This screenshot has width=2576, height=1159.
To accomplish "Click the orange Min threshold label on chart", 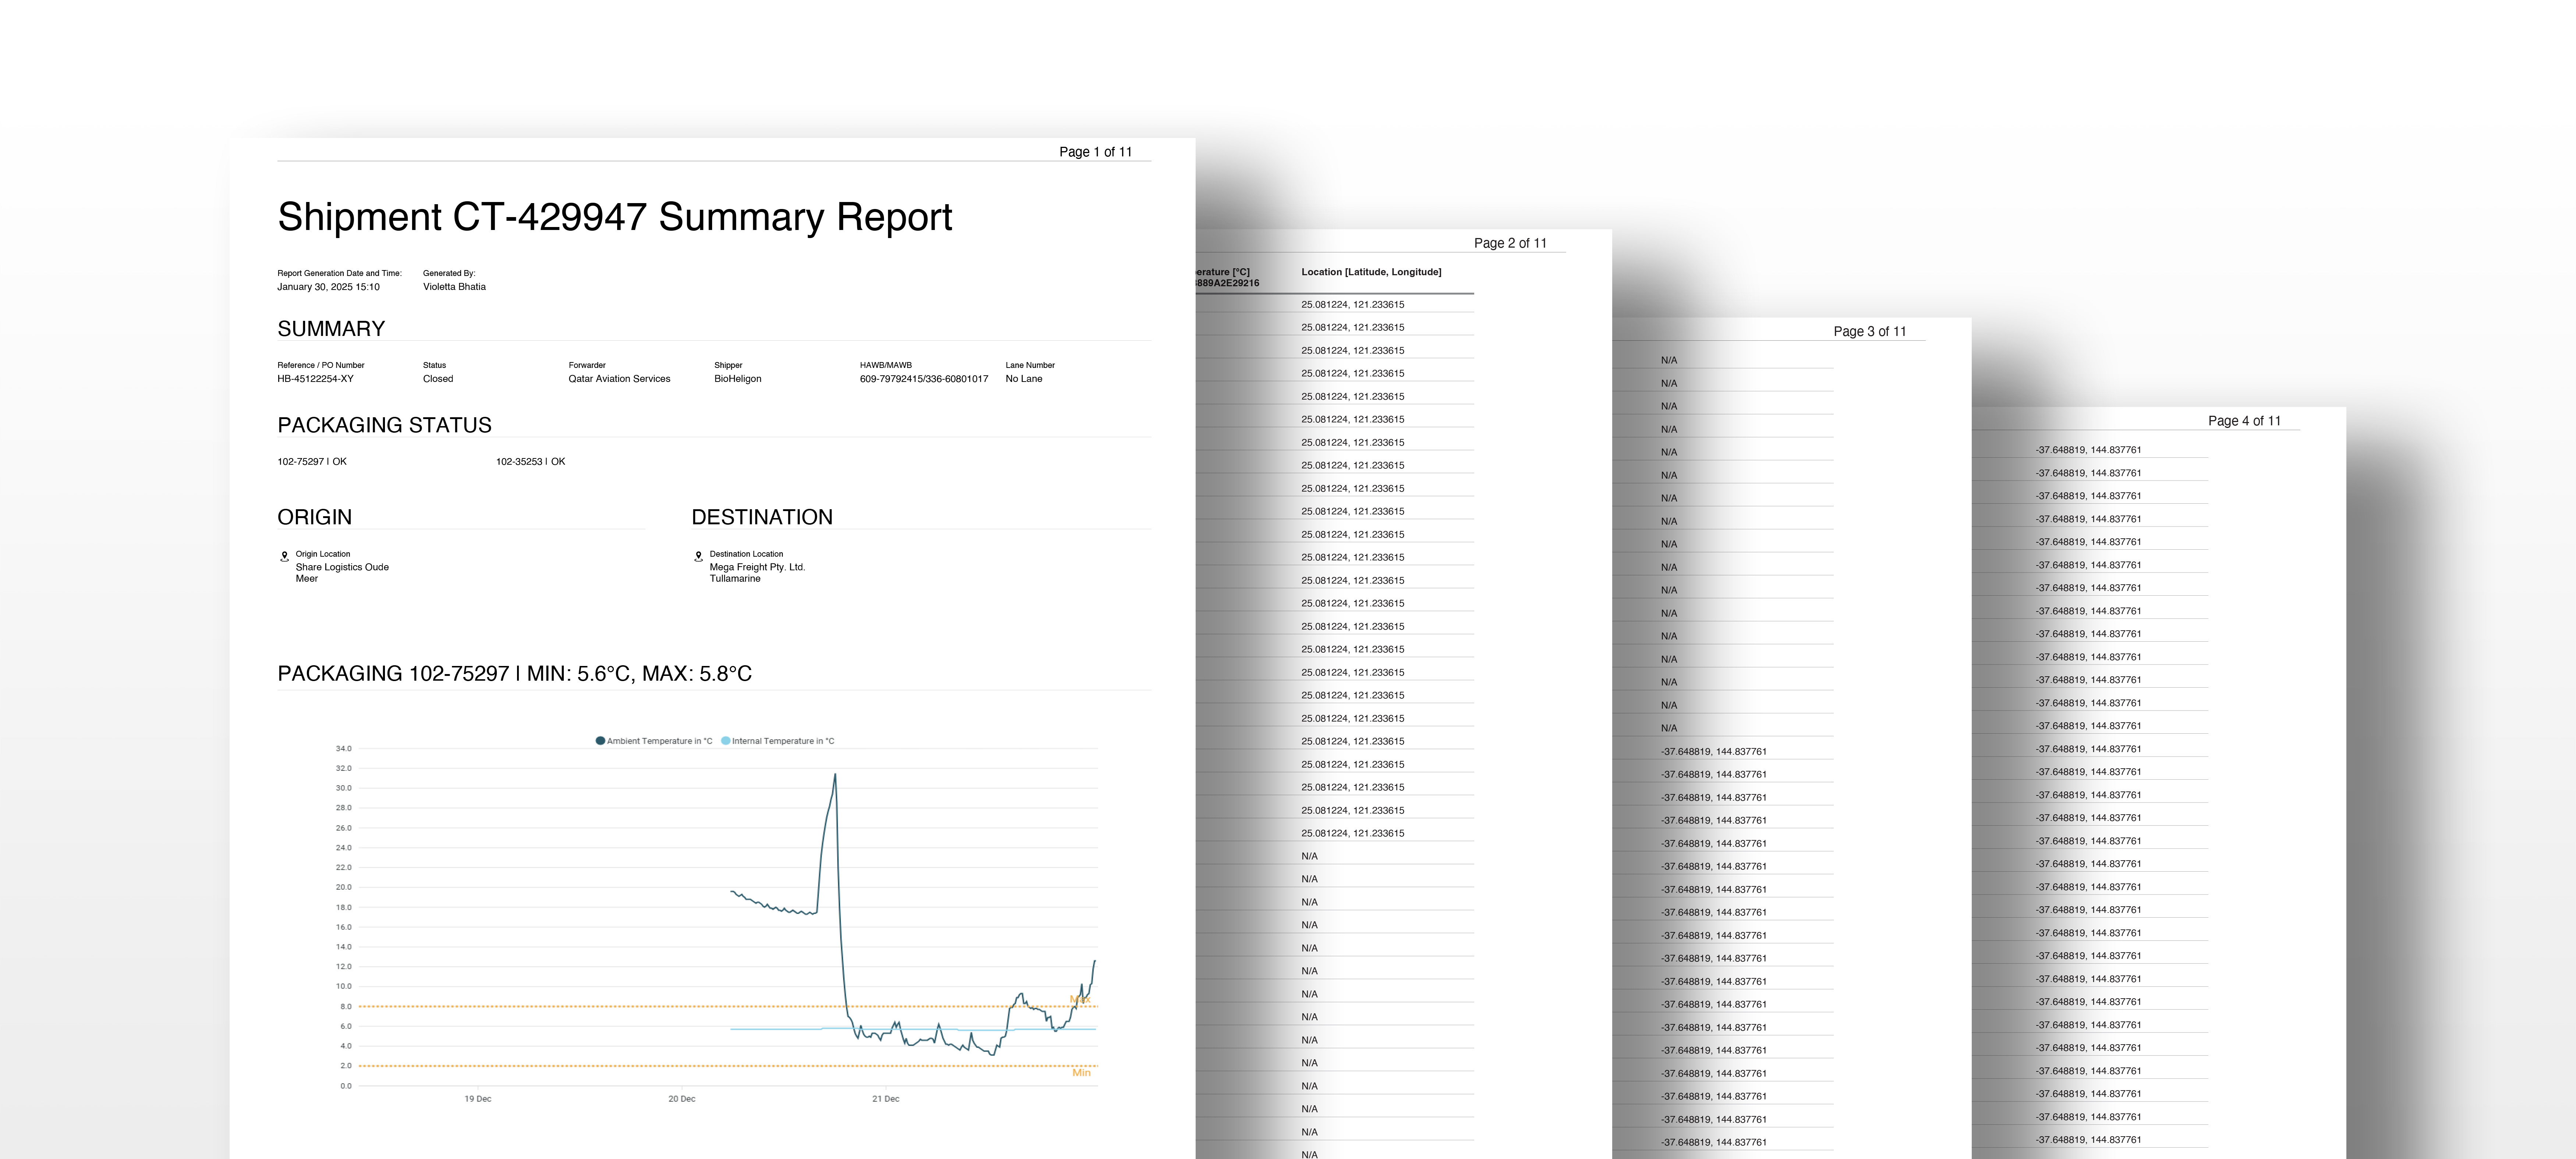I will pyautogui.click(x=1081, y=1073).
